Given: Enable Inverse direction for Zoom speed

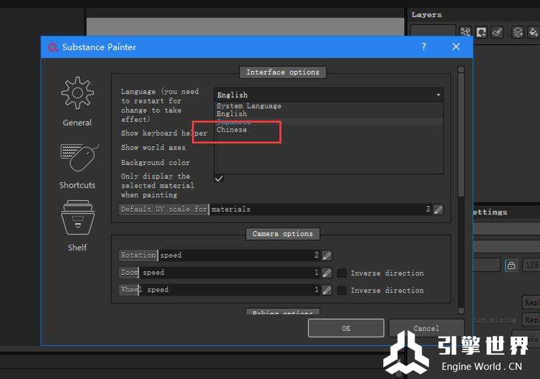Looking at the screenshot, I should (341, 273).
